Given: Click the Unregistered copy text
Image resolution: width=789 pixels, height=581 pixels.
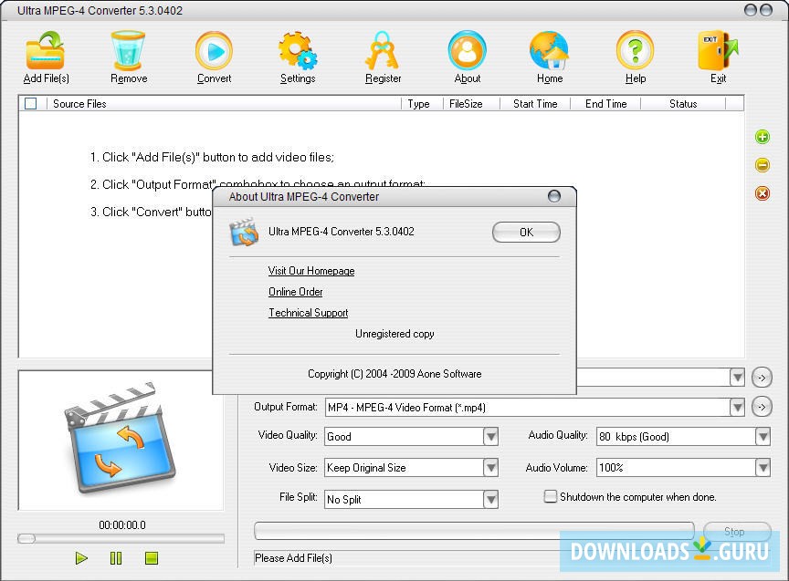Looking at the screenshot, I should coord(394,334).
